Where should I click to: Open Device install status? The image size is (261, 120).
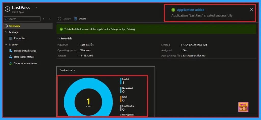click(25, 51)
